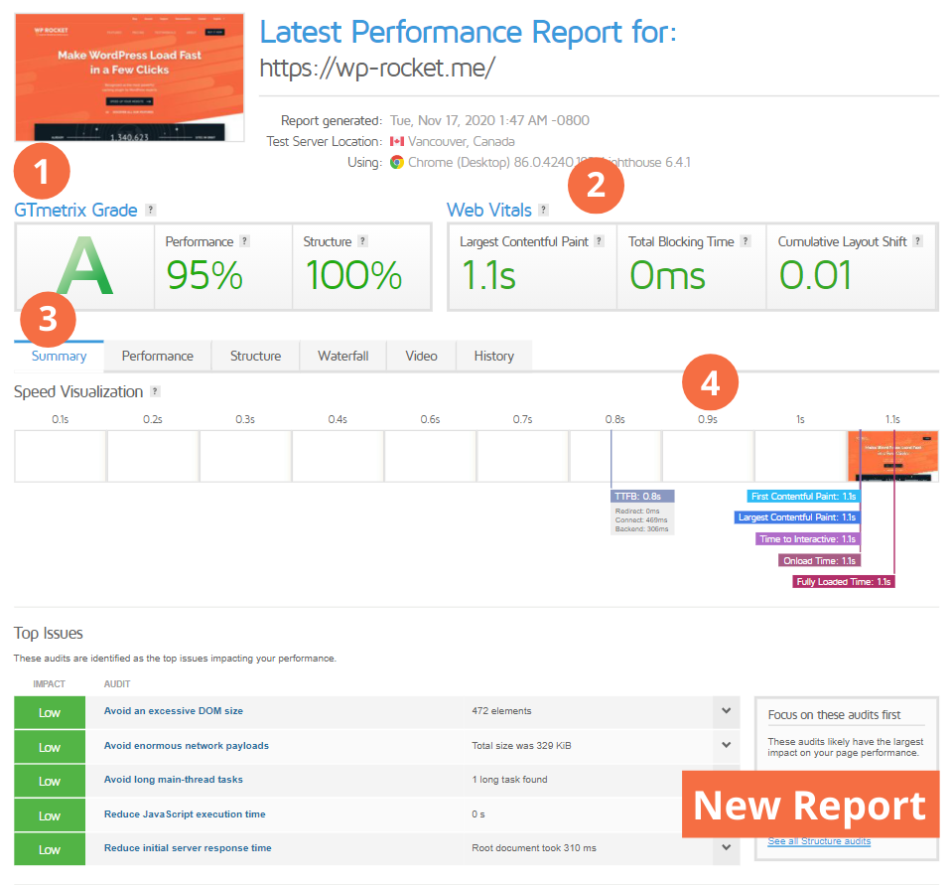Click the 95% performance score
The image size is (951, 885).
(204, 275)
